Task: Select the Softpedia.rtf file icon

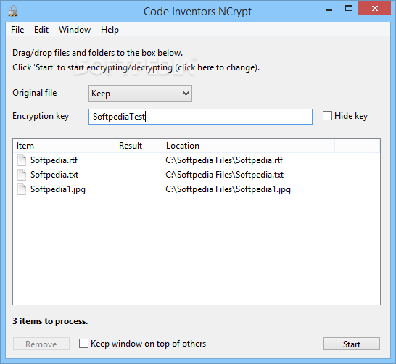Action: point(22,160)
